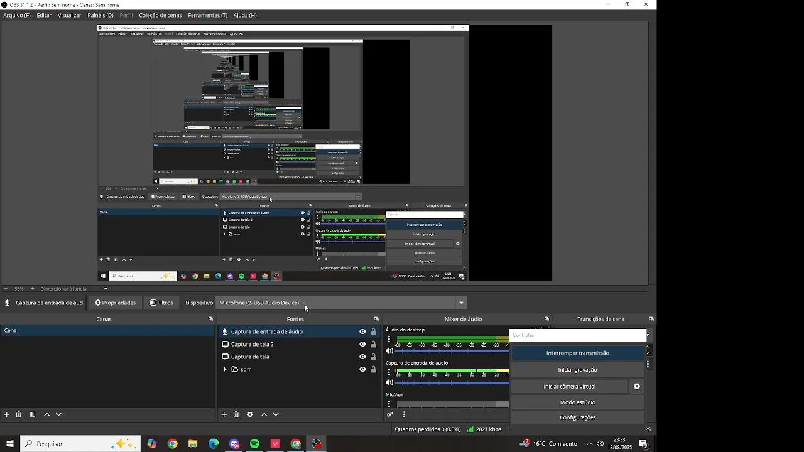Pop out the Fontes dock panel

click(376, 319)
